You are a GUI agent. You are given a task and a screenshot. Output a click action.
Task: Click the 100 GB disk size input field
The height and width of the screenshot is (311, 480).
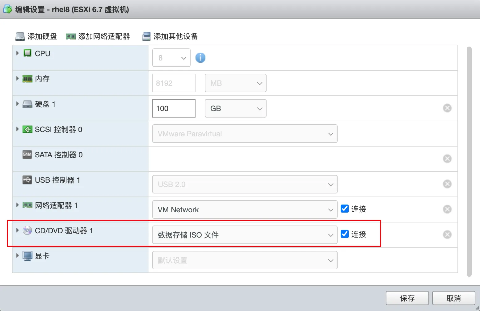174,108
